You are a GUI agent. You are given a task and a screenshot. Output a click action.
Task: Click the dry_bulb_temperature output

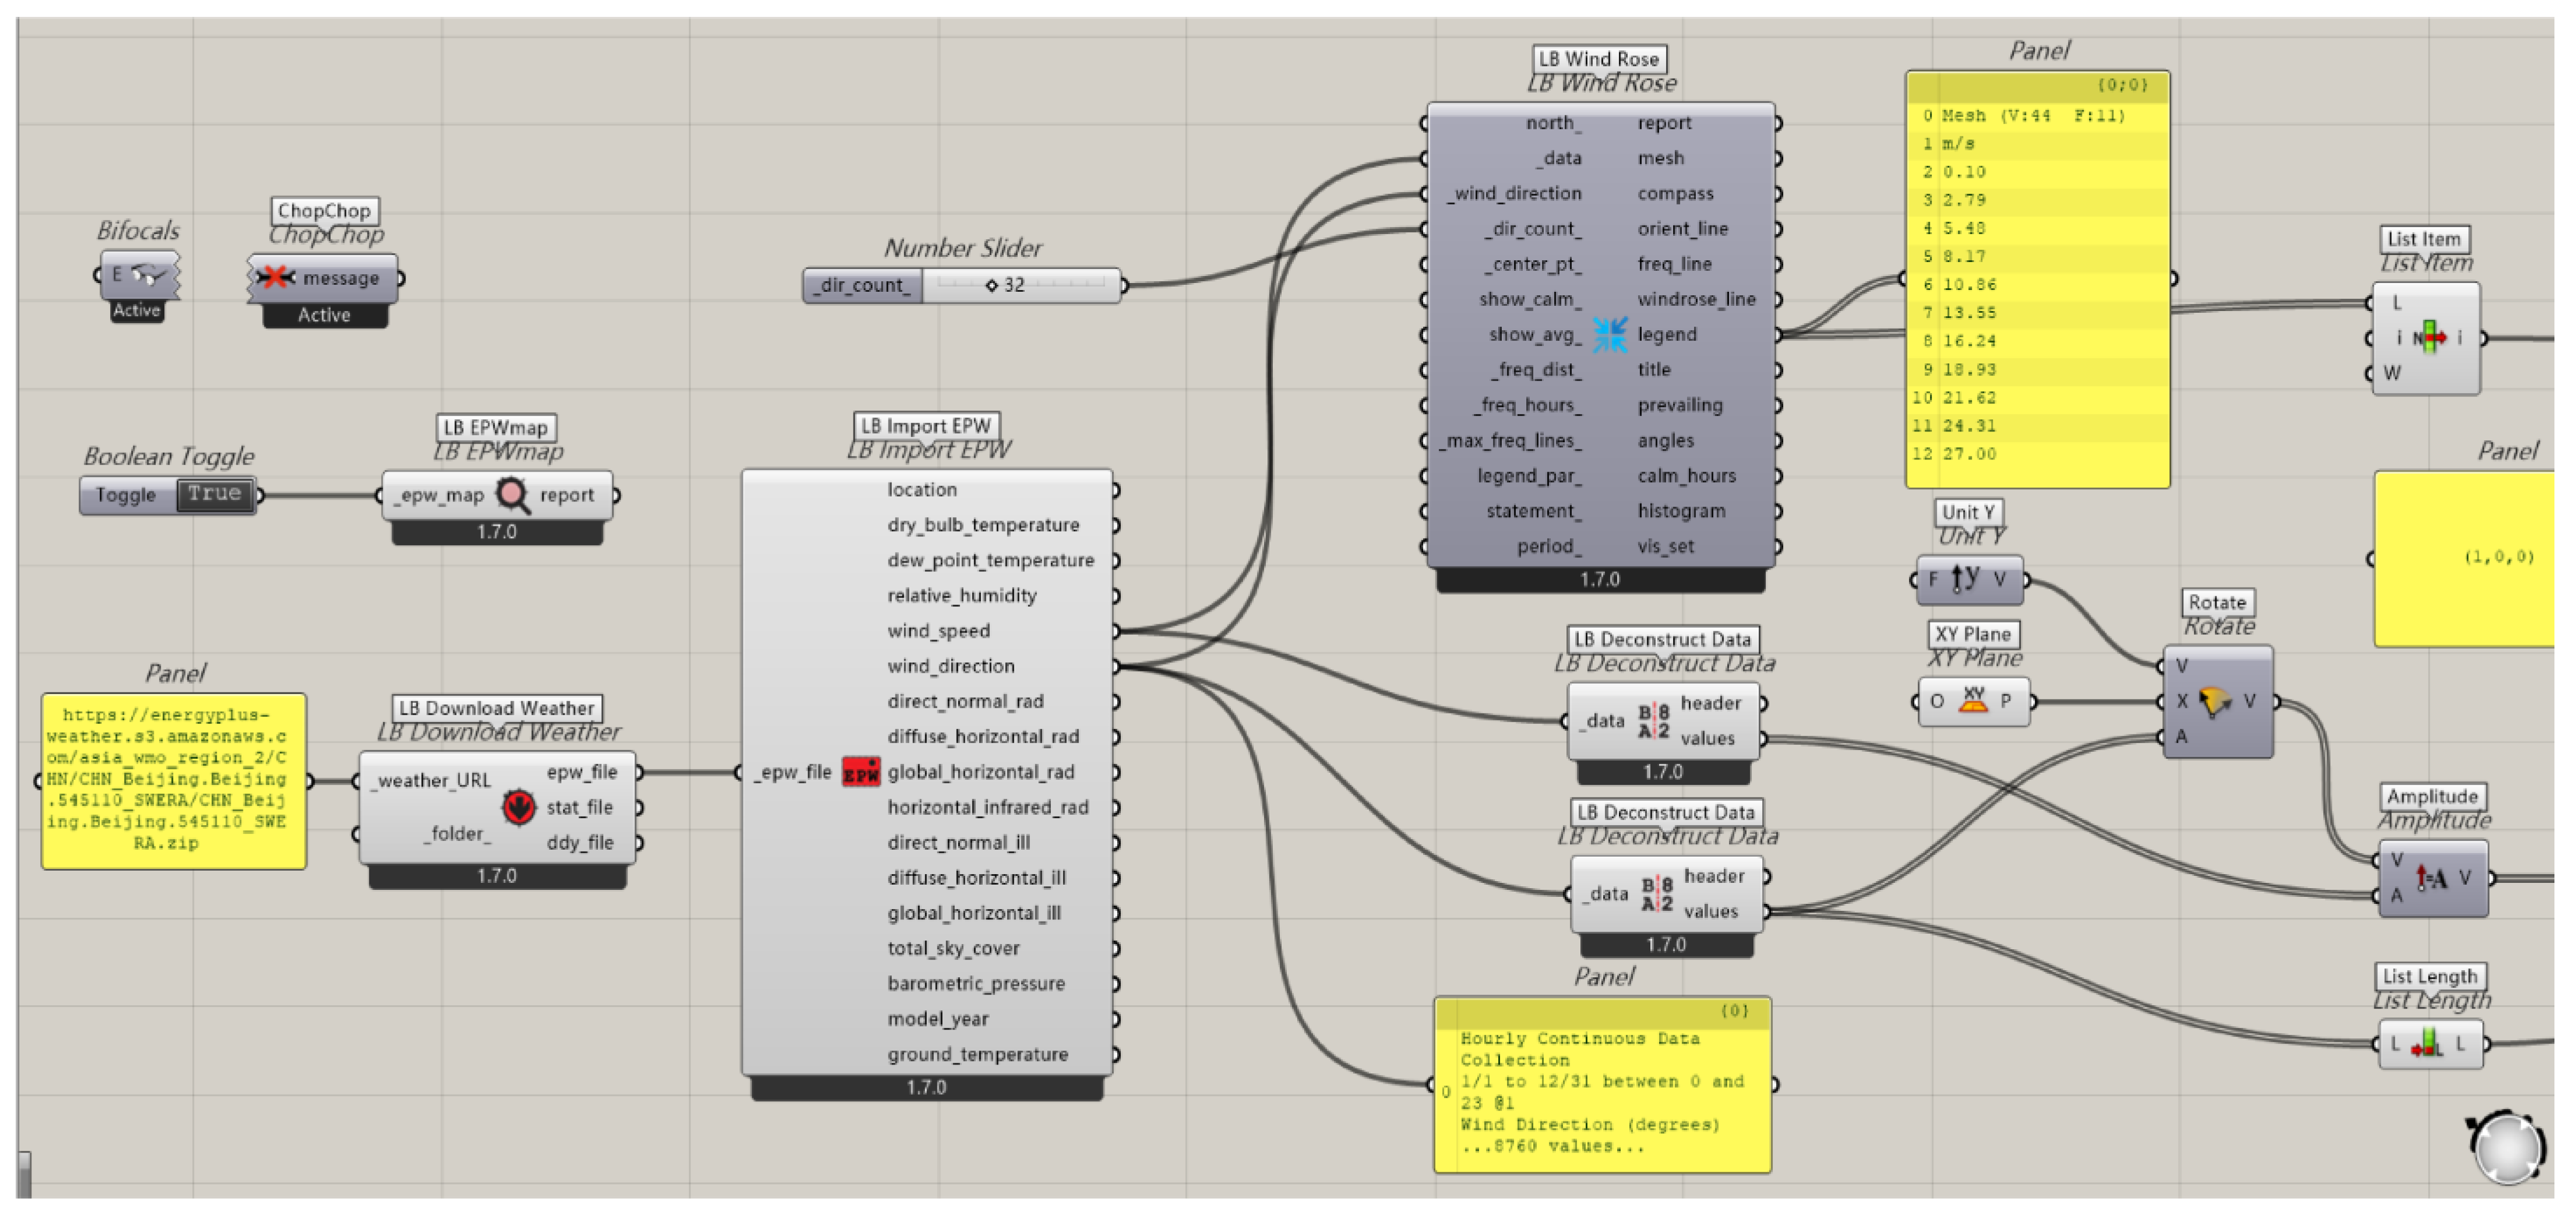click(983, 525)
